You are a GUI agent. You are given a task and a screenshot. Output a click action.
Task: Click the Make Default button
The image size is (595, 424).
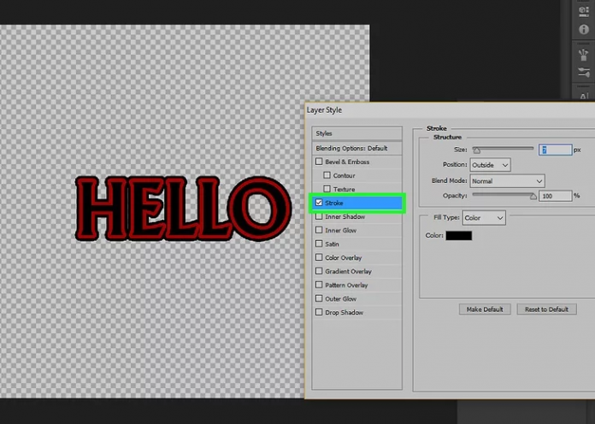(485, 309)
